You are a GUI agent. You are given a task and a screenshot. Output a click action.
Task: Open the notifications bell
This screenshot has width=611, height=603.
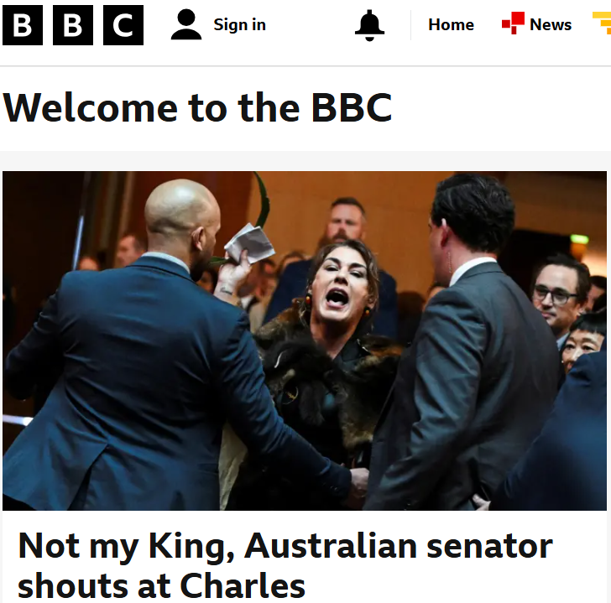point(369,25)
